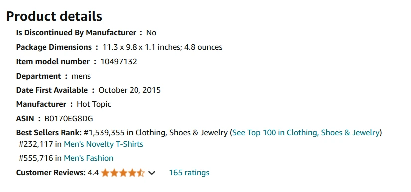Click the #1,539,355 rank text

tap(104, 133)
